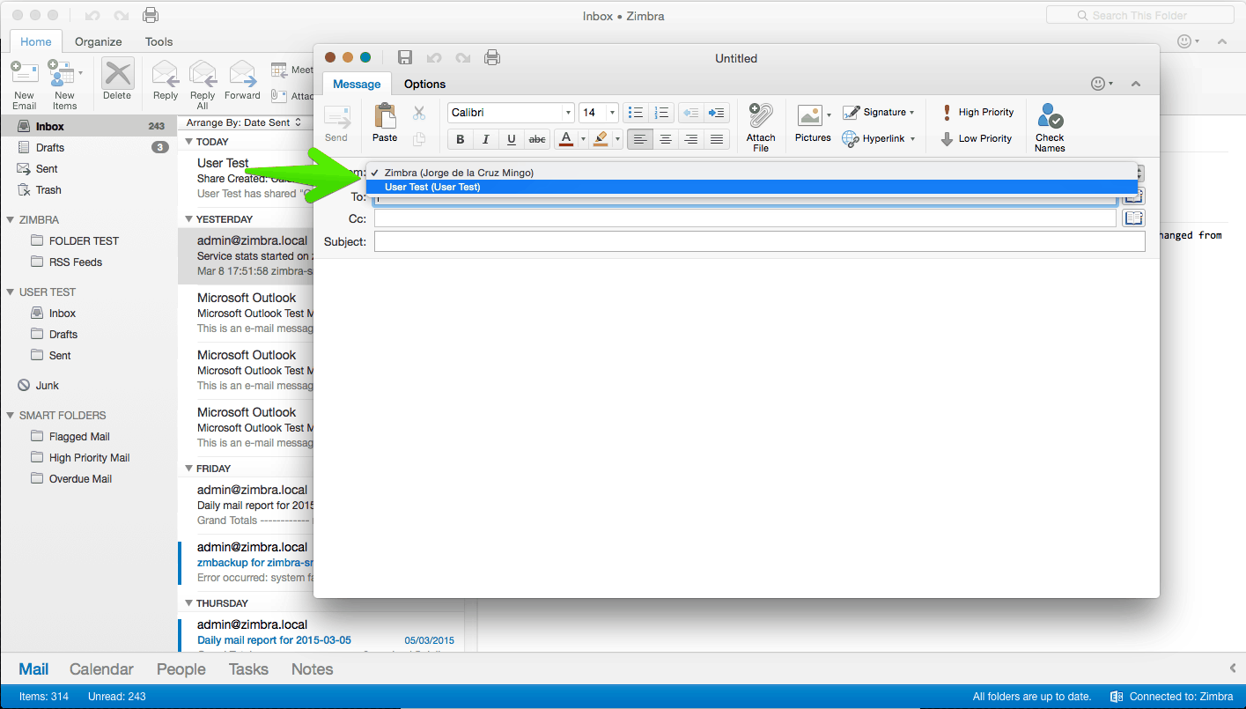Toggle Italic formatting
This screenshot has height=709, width=1246.
pyautogui.click(x=485, y=139)
